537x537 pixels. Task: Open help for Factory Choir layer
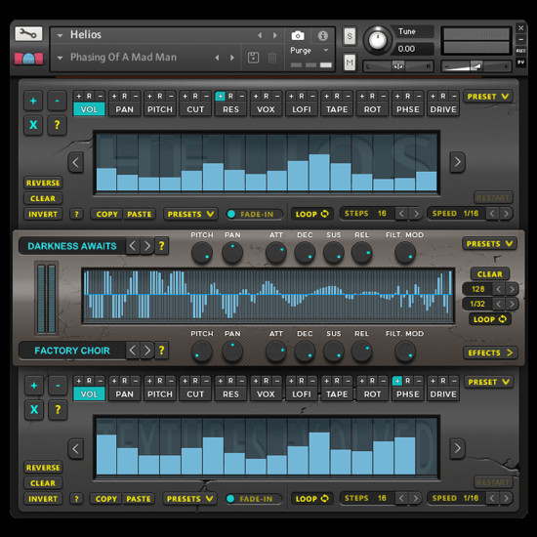pos(162,351)
